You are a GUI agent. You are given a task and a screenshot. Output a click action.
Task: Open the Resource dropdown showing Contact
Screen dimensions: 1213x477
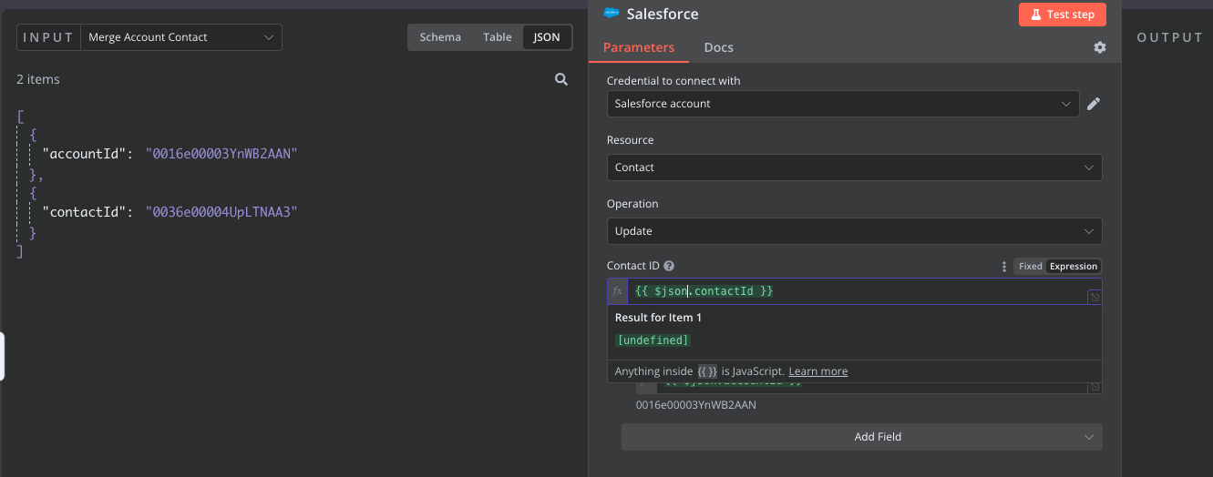pyautogui.click(x=854, y=167)
